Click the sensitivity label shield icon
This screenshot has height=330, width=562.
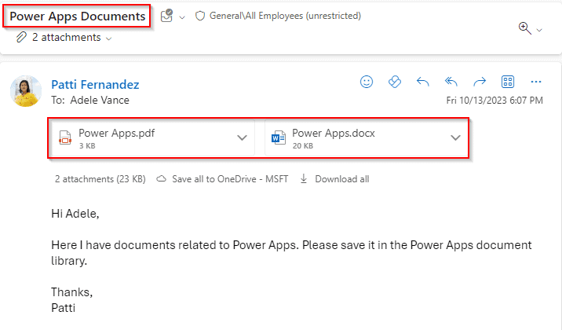[x=200, y=16]
